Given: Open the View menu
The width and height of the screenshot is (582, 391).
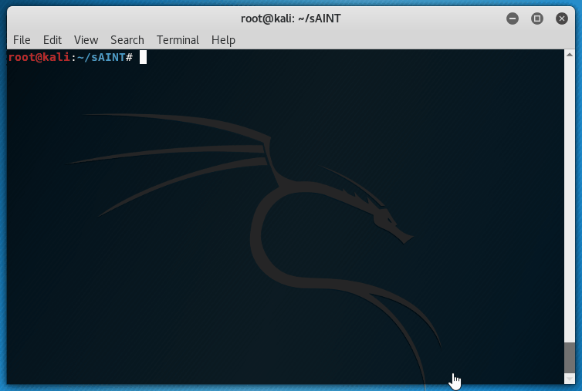Looking at the screenshot, I should [86, 39].
